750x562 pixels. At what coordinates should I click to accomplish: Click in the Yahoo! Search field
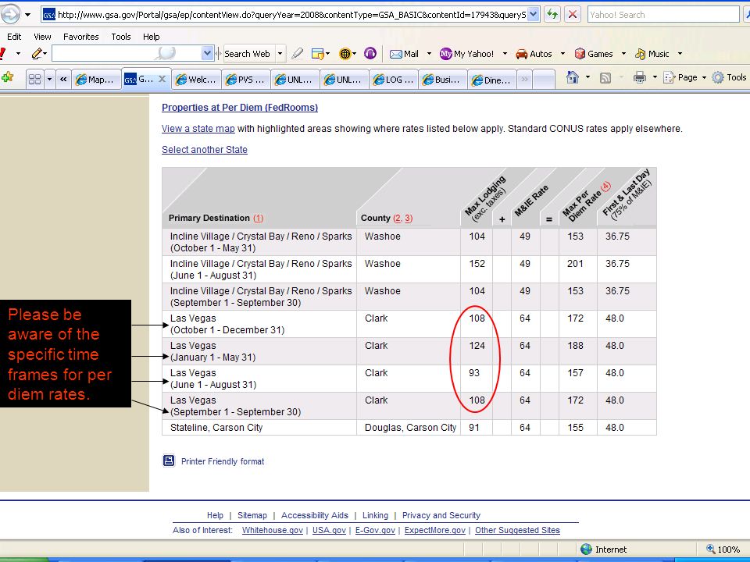coord(663,14)
